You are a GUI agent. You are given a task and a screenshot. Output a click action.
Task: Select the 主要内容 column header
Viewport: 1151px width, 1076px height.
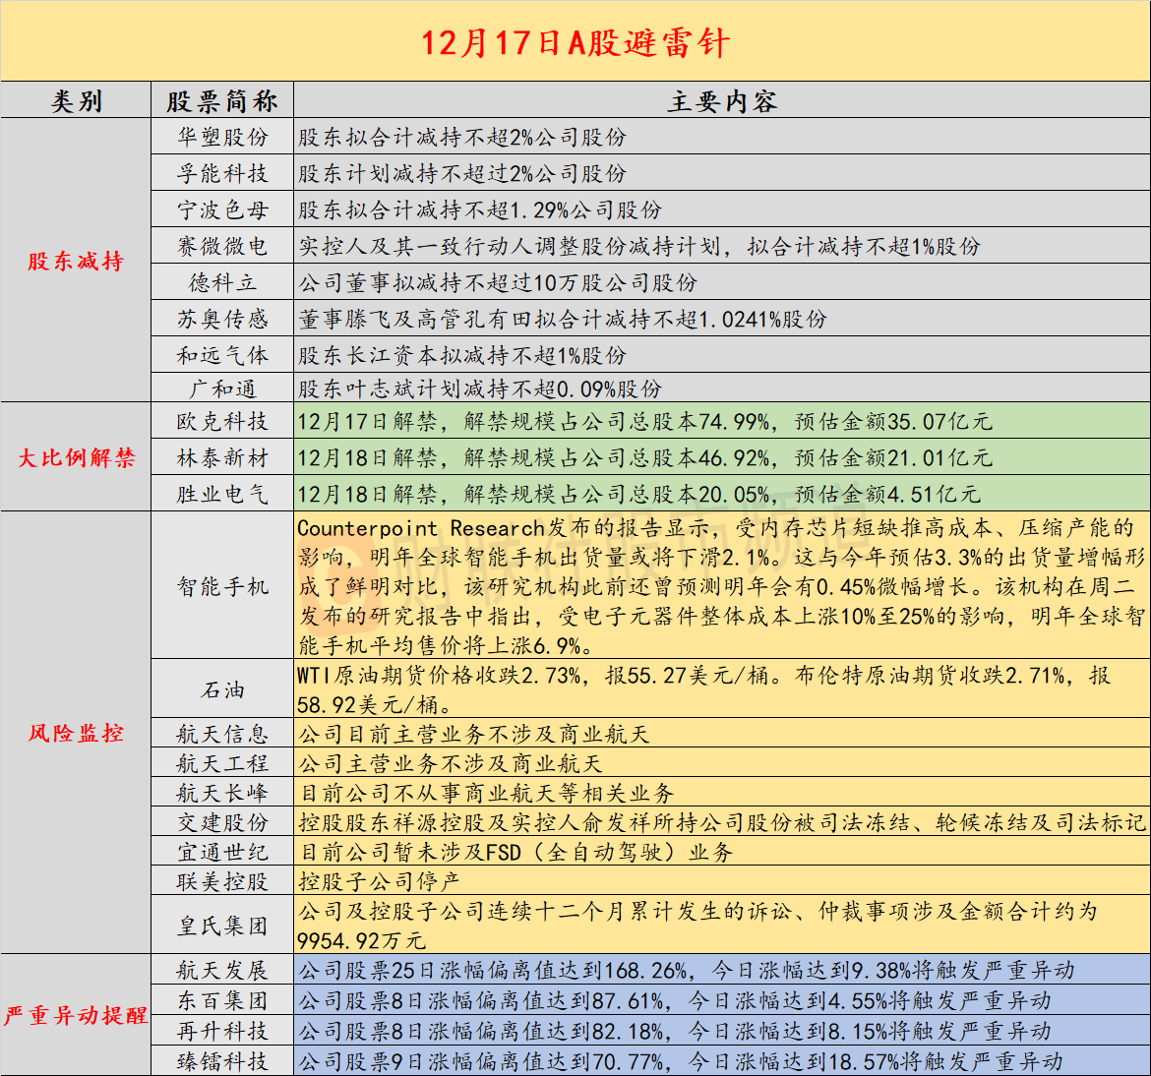pyautogui.click(x=722, y=100)
